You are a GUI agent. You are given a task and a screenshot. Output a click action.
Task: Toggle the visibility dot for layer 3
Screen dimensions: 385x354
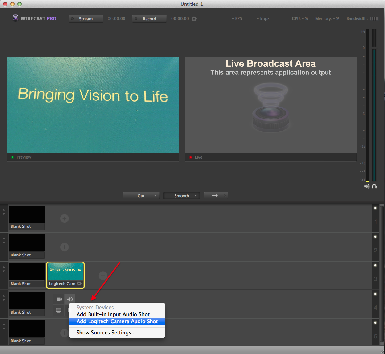click(375, 265)
